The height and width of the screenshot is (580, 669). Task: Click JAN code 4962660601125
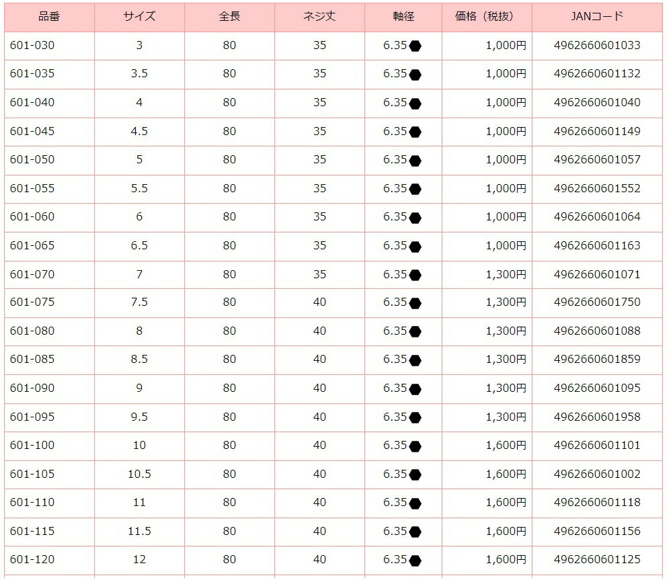[597, 560]
